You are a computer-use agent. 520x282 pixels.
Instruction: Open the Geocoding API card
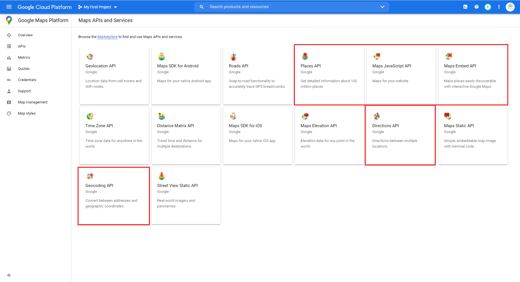(114, 196)
